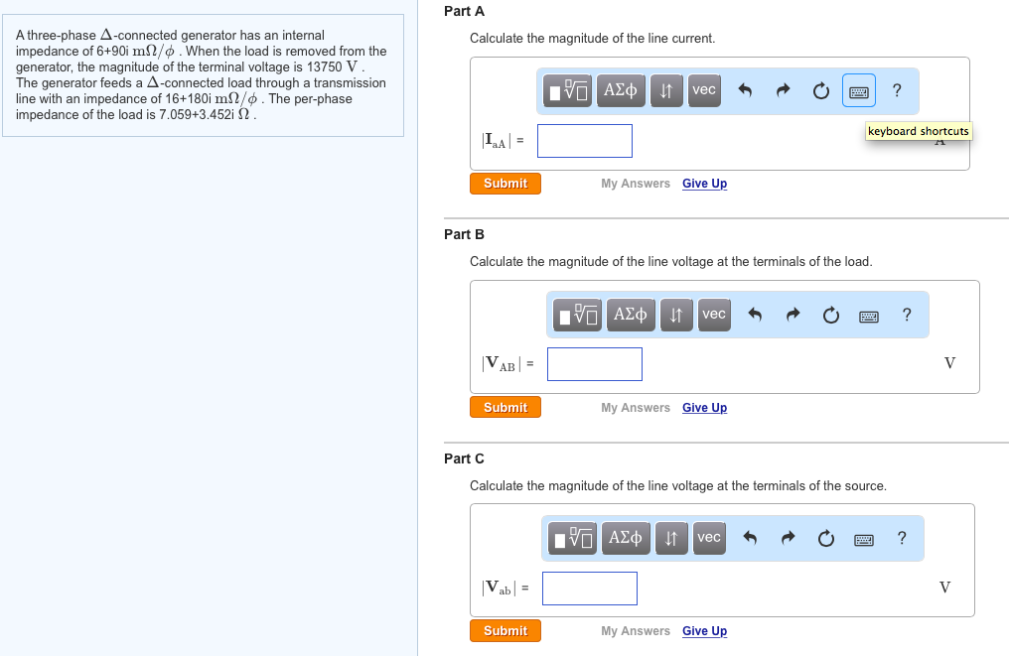Screen dimensions: 1009x656
Task: Click the |Vab| answer box in Part C
Action: [x=589, y=588]
